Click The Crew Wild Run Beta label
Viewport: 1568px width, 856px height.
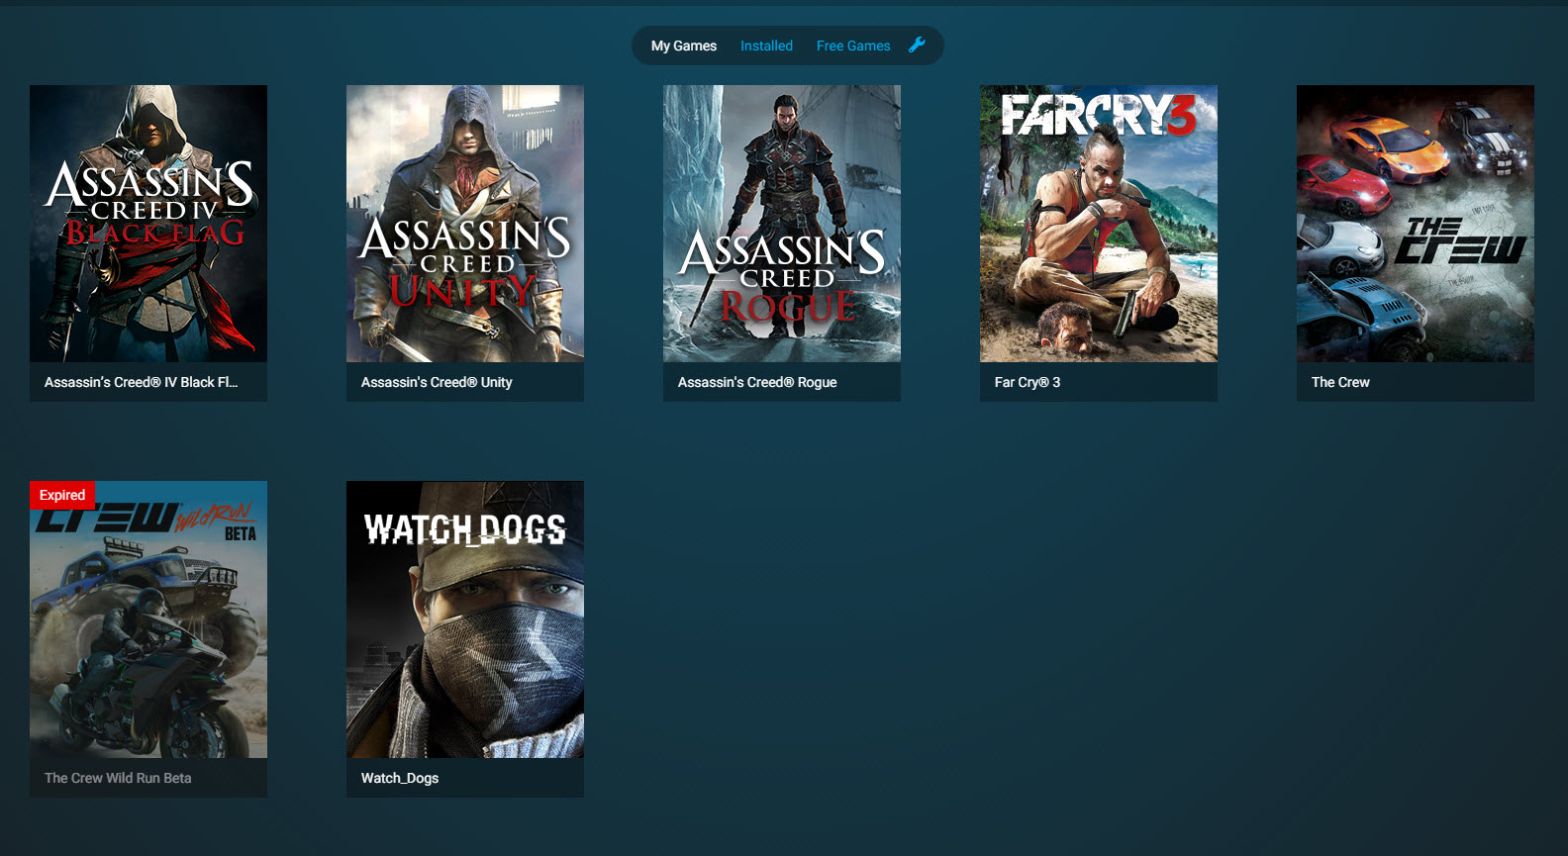118,778
